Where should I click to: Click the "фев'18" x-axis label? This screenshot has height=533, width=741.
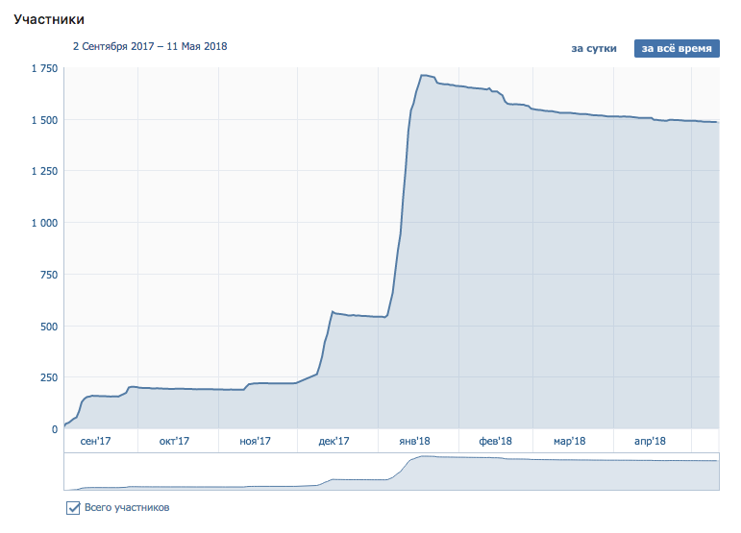coord(494,441)
